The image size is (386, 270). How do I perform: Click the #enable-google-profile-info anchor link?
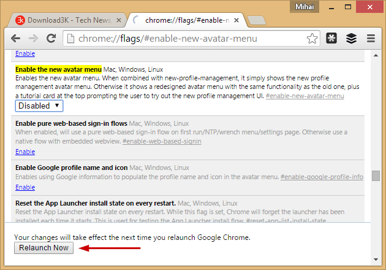pos(322,177)
